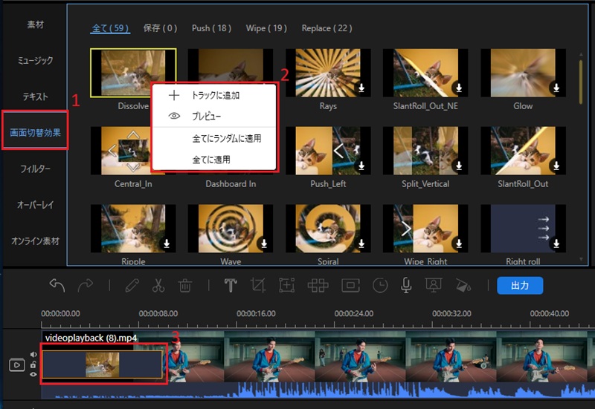
Task: Click the scissors Split tool
Action: click(x=158, y=286)
